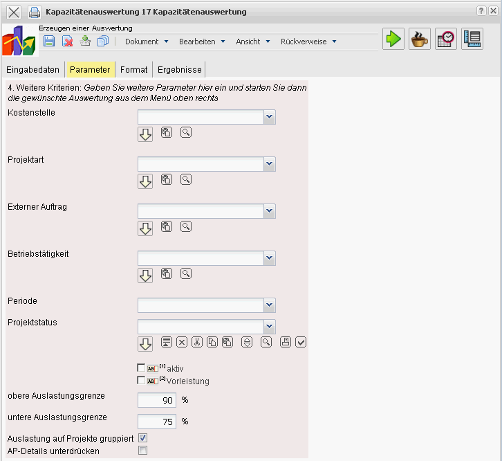Click the obere Auslastungsgrenze input field
The image size is (502, 461).
[157, 400]
